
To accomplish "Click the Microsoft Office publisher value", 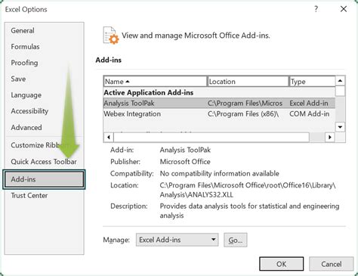I will click(185, 162).
